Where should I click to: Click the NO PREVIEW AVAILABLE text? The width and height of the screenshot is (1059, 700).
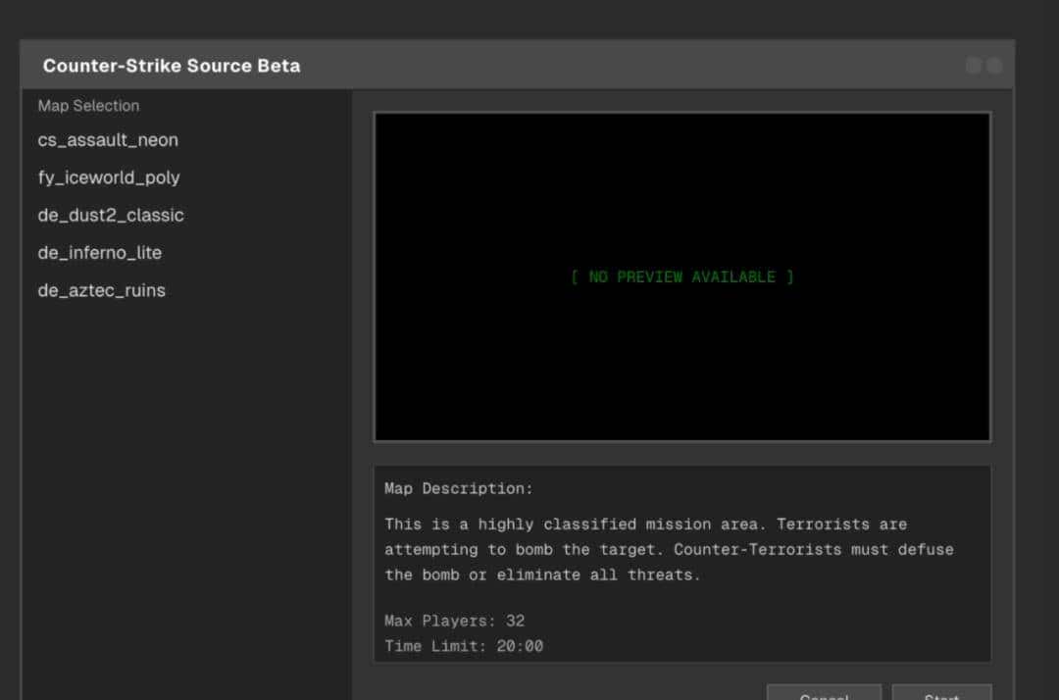(681, 277)
